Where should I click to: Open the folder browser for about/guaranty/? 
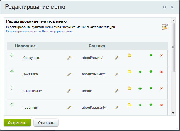pyautogui.click(x=130, y=105)
